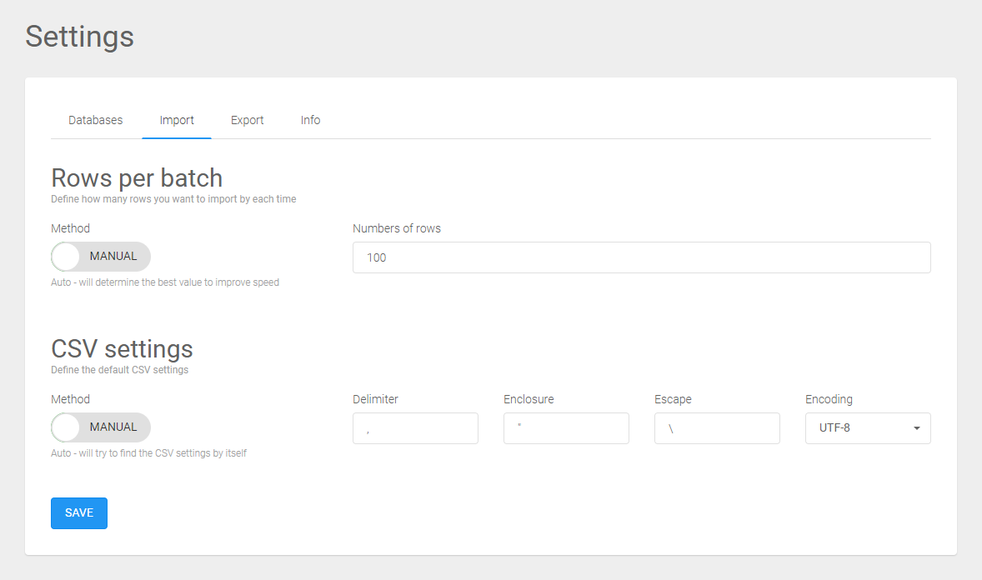Click the Numbers of rows label
The image size is (982, 580).
pyautogui.click(x=397, y=228)
